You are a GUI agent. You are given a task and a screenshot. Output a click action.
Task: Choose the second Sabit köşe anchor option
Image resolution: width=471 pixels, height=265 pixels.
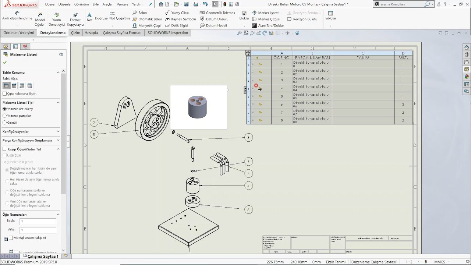[x=14, y=85]
